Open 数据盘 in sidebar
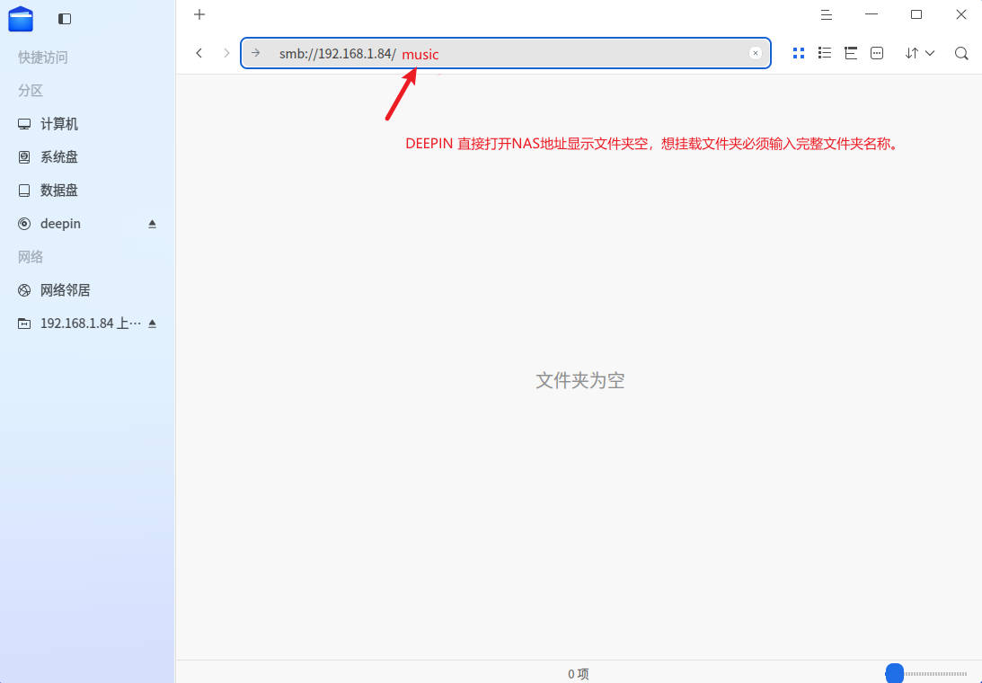The image size is (982, 683). pyautogui.click(x=87, y=191)
